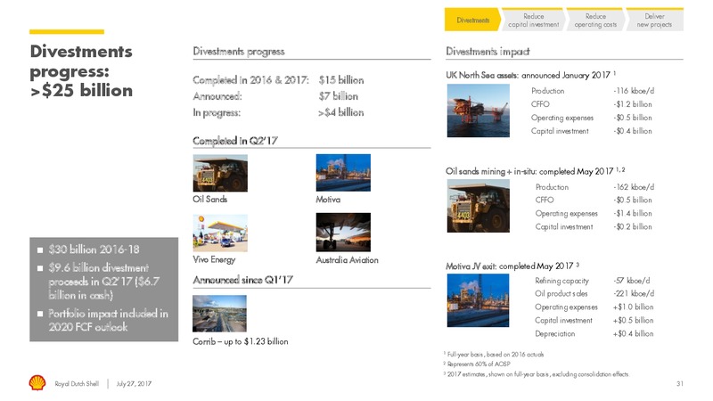
Task: Select the 'Vivo Energy' caption
Action: click(x=214, y=259)
